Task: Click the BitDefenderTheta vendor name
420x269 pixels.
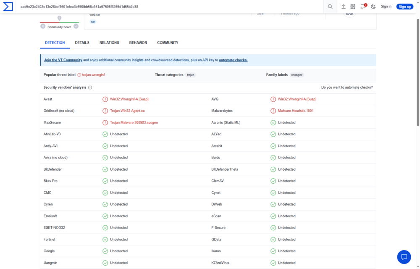Action: tap(225, 169)
